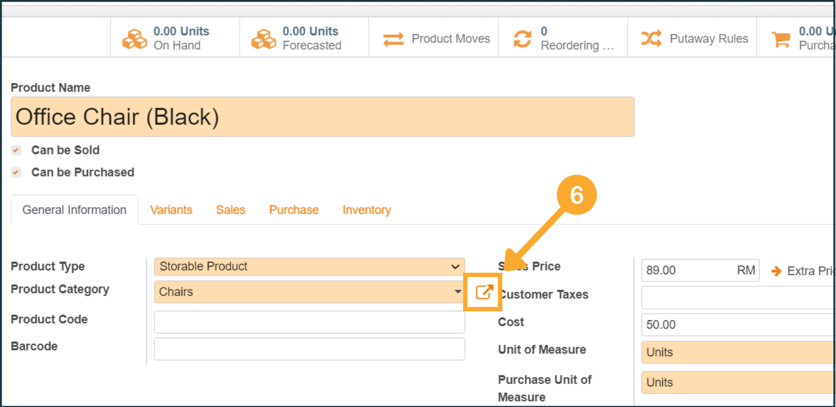Screen dimensions: 836x407
Task: Click the Product Name field
Action: click(322, 117)
